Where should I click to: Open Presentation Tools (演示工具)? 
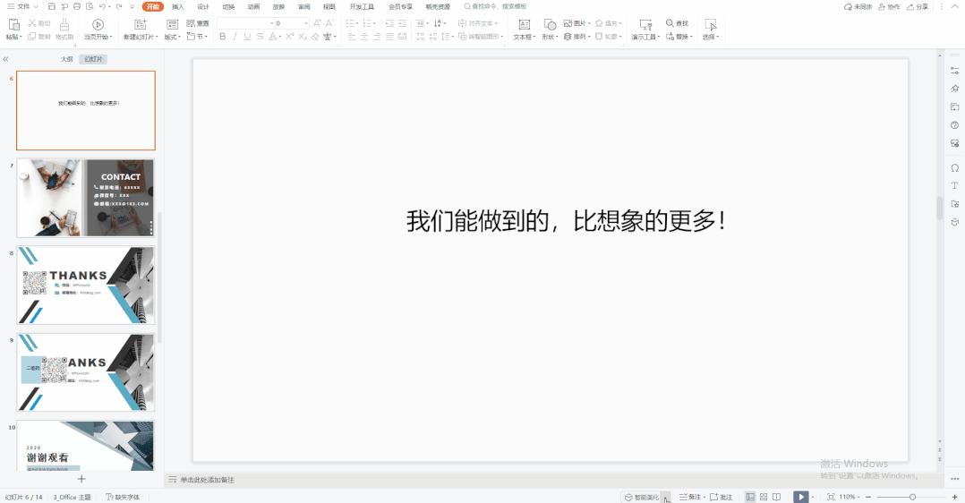click(x=645, y=29)
